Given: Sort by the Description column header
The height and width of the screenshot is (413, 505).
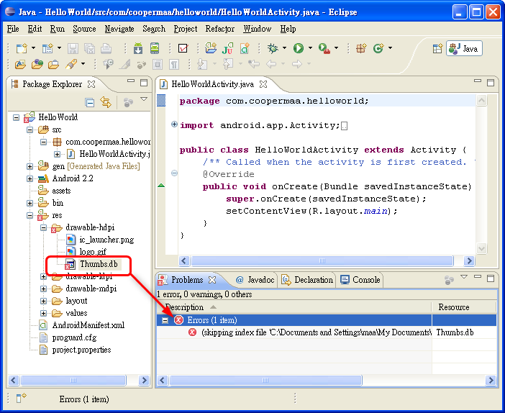Looking at the screenshot, I should 294,307.
